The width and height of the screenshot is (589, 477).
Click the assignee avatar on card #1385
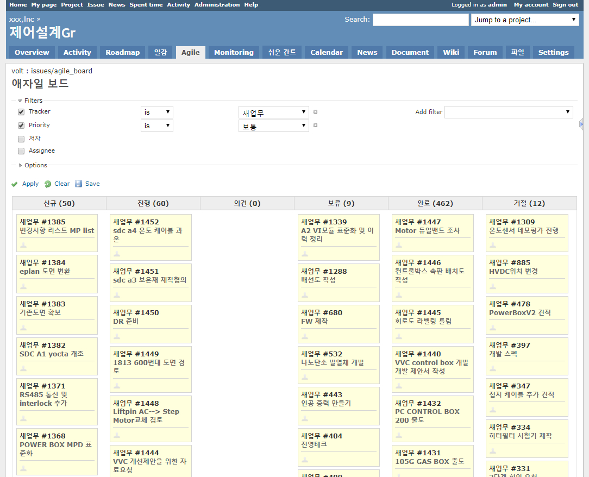pyautogui.click(x=23, y=245)
